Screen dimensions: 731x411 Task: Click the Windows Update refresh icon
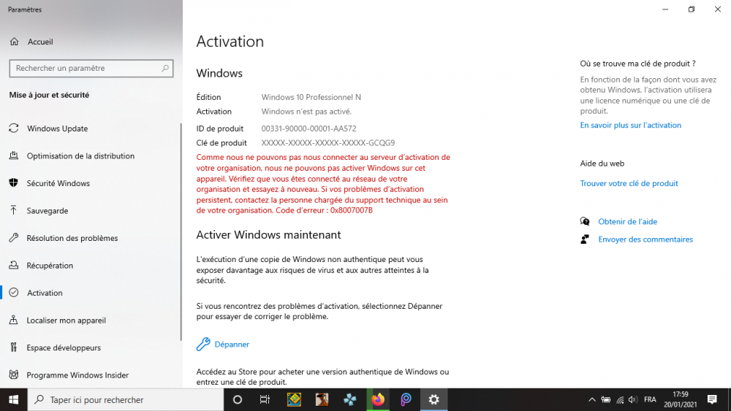(14, 128)
